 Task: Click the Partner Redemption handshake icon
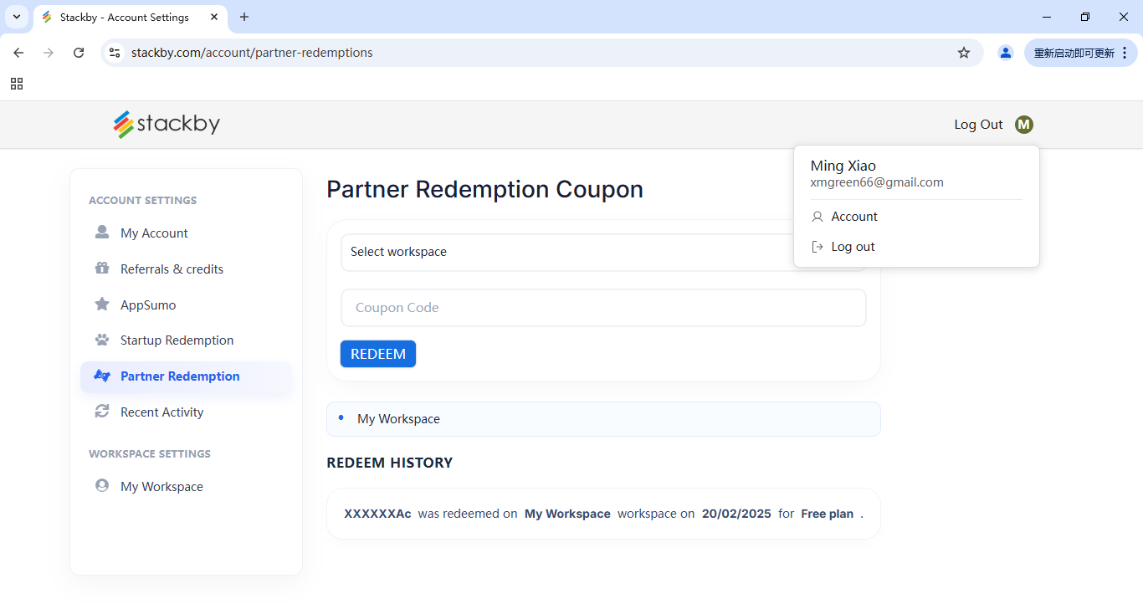coord(102,376)
